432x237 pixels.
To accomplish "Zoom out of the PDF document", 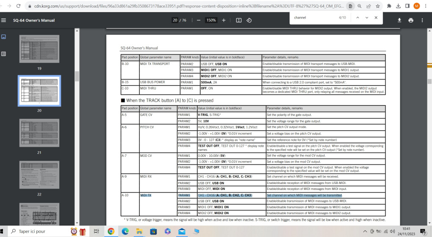I will (198, 20).
